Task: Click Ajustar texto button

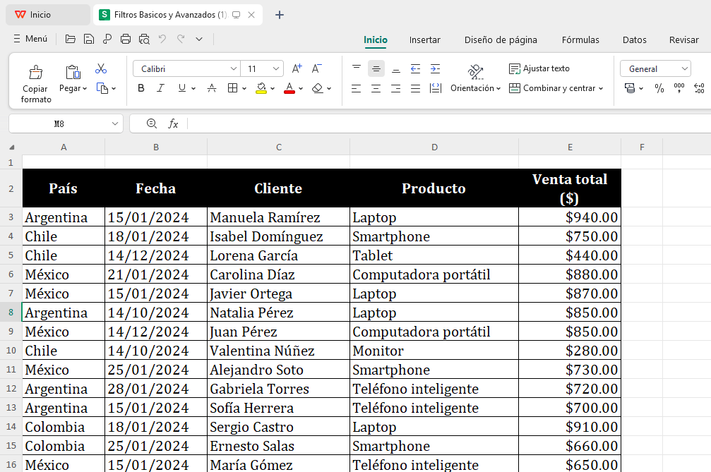Action: pos(539,68)
